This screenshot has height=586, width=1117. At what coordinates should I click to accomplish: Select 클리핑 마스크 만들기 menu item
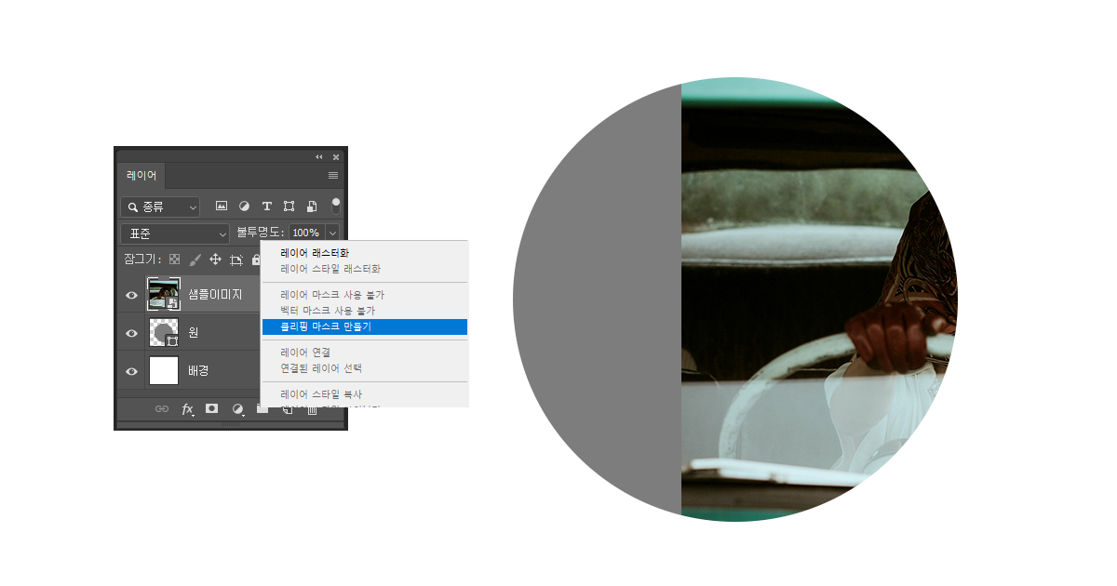click(365, 326)
